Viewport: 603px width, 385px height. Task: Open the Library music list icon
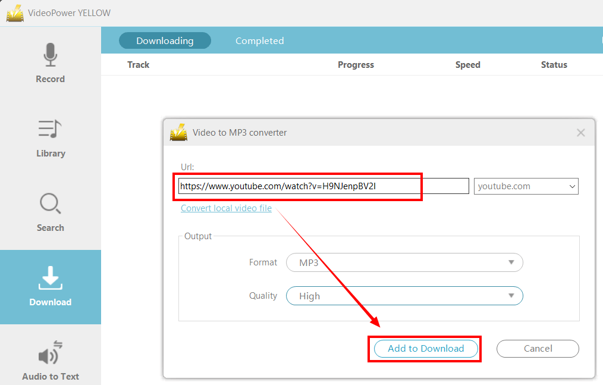pos(50,129)
